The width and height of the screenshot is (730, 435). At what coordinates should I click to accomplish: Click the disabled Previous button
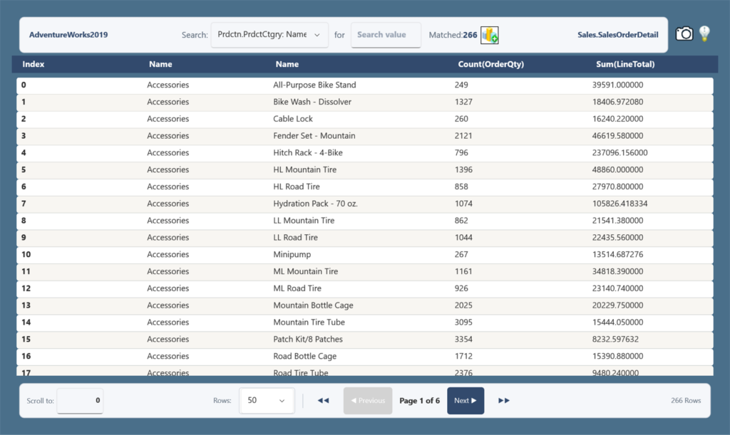point(368,401)
